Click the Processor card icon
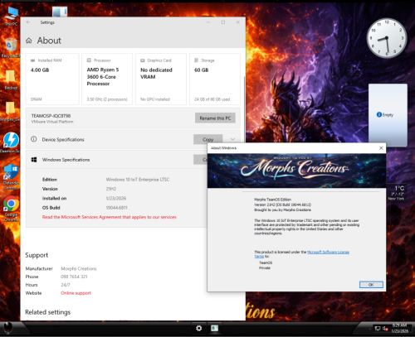This screenshot has width=415, height=337. [89, 60]
